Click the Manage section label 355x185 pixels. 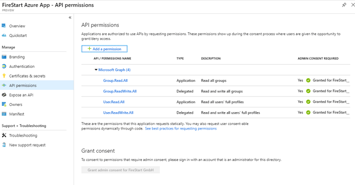click(8, 47)
